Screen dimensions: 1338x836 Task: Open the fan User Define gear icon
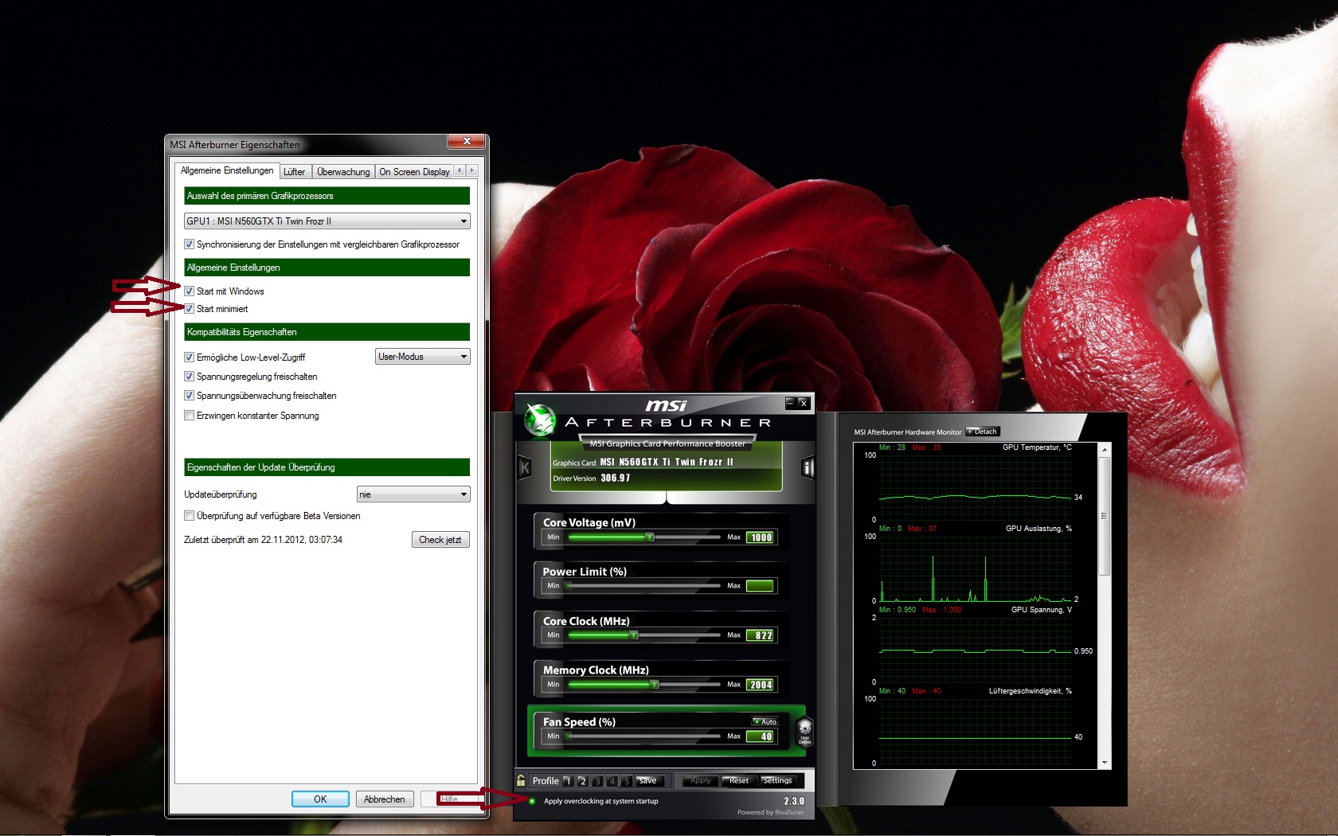point(804,730)
